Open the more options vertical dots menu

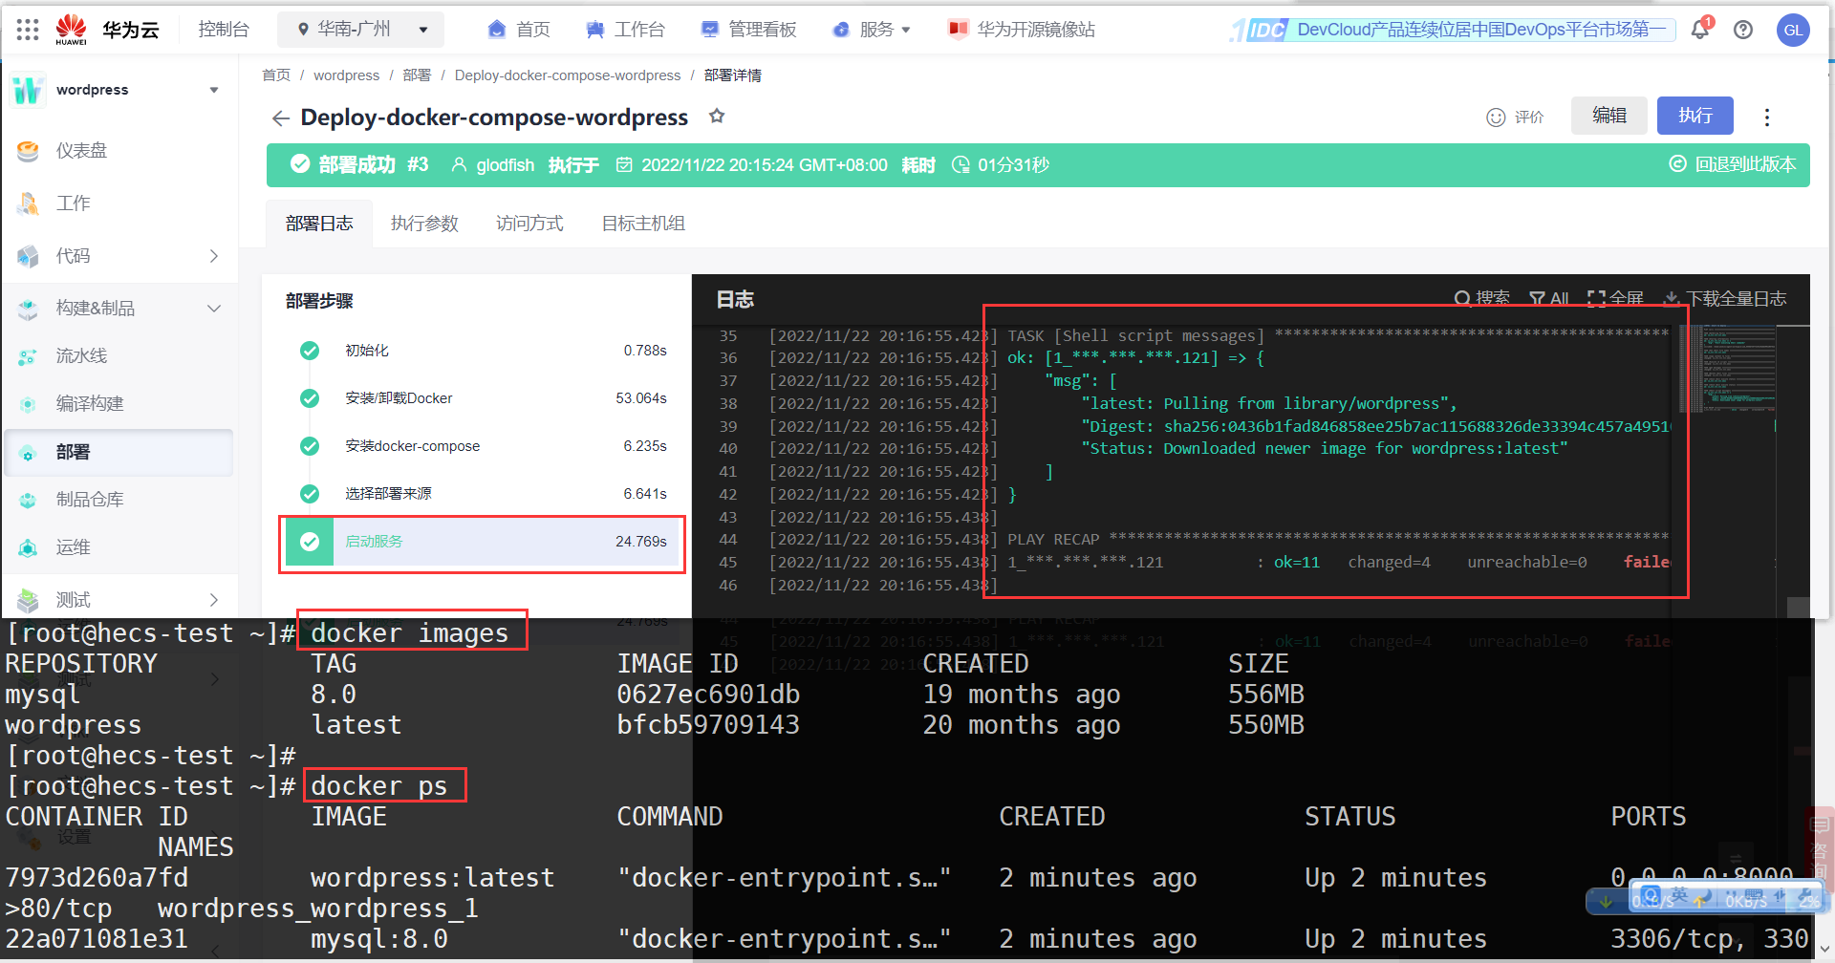point(1766,117)
